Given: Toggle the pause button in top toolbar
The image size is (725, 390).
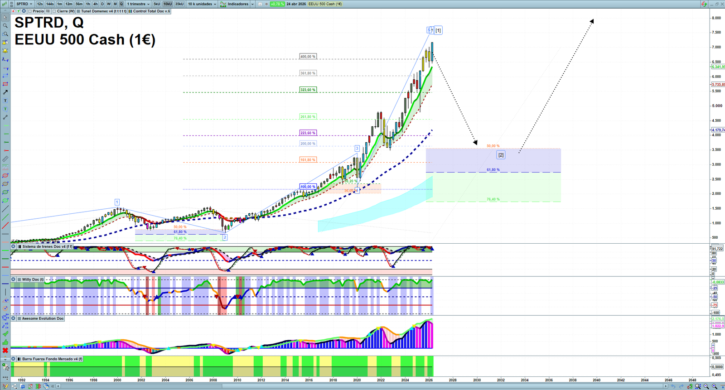Looking at the screenshot, I should [260, 4].
